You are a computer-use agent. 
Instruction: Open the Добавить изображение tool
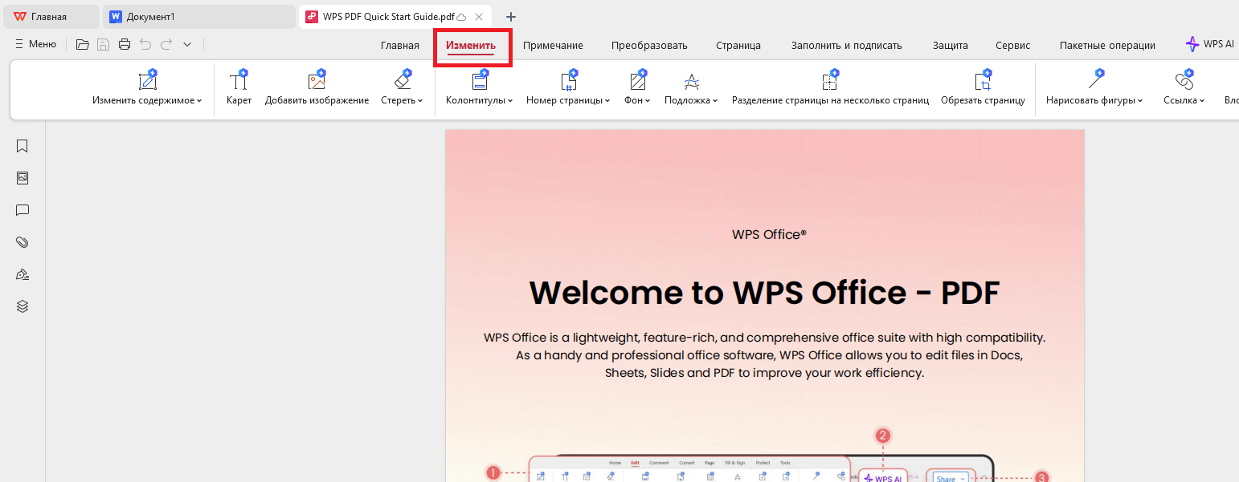tap(317, 87)
